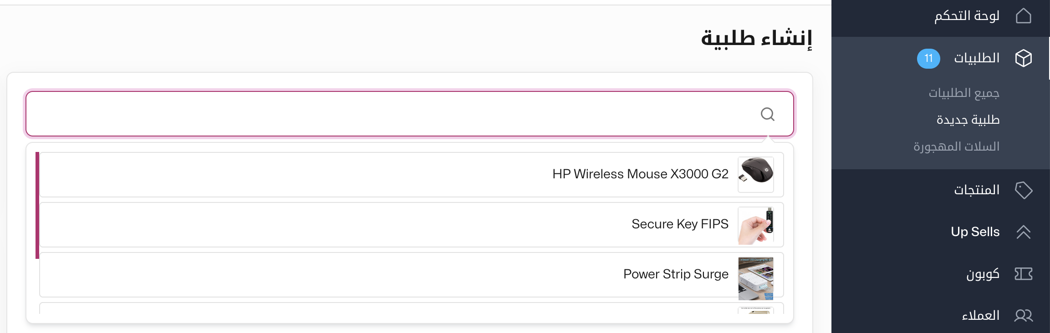Screen dimensions: 1050x333
Task: Click the Up Sells chevron icon
Action: tap(1023, 232)
